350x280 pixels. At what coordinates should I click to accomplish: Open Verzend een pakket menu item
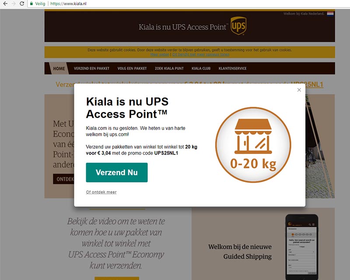pyautogui.click(x=91, y=69)
